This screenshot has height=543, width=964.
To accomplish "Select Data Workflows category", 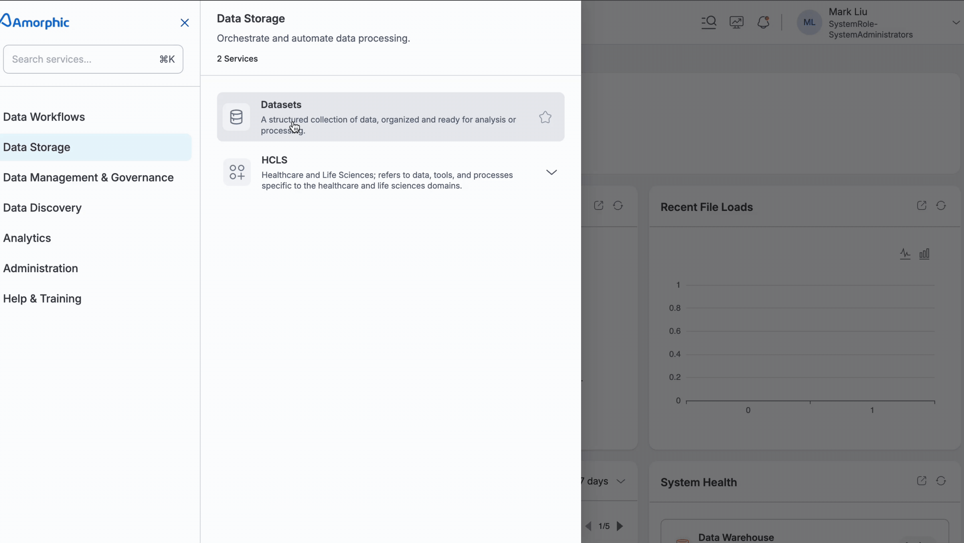I will click(x=44, y=117).
